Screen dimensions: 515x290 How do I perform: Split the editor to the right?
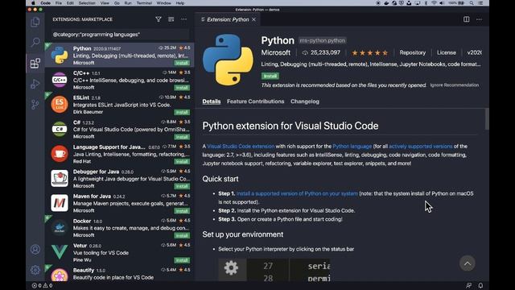click(467, 19)
